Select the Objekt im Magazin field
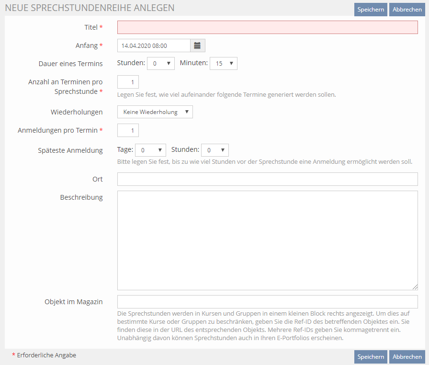This screenshot has width=429, height=365. 267,302
